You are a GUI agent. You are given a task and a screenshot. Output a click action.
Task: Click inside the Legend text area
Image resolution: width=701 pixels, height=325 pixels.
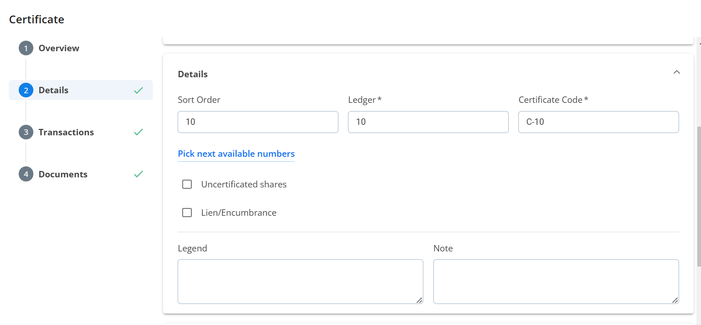[300, 282]
